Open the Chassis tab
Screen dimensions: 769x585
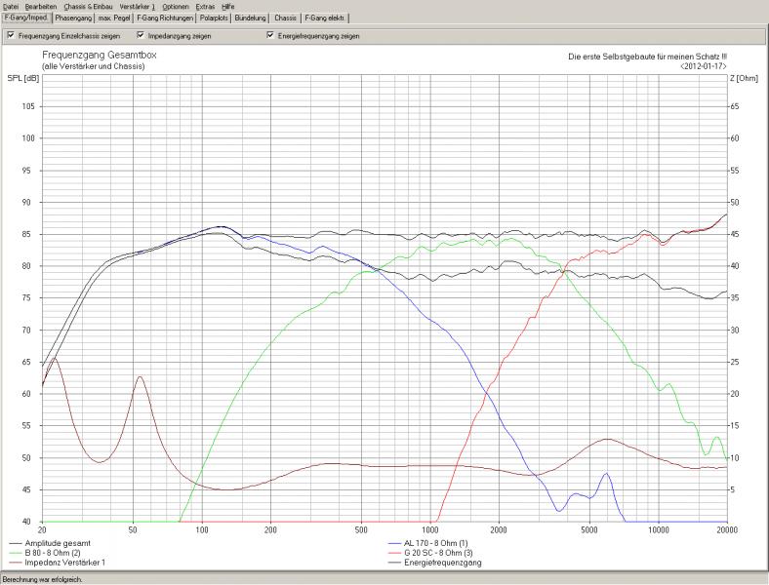click(x=285, y=18)
